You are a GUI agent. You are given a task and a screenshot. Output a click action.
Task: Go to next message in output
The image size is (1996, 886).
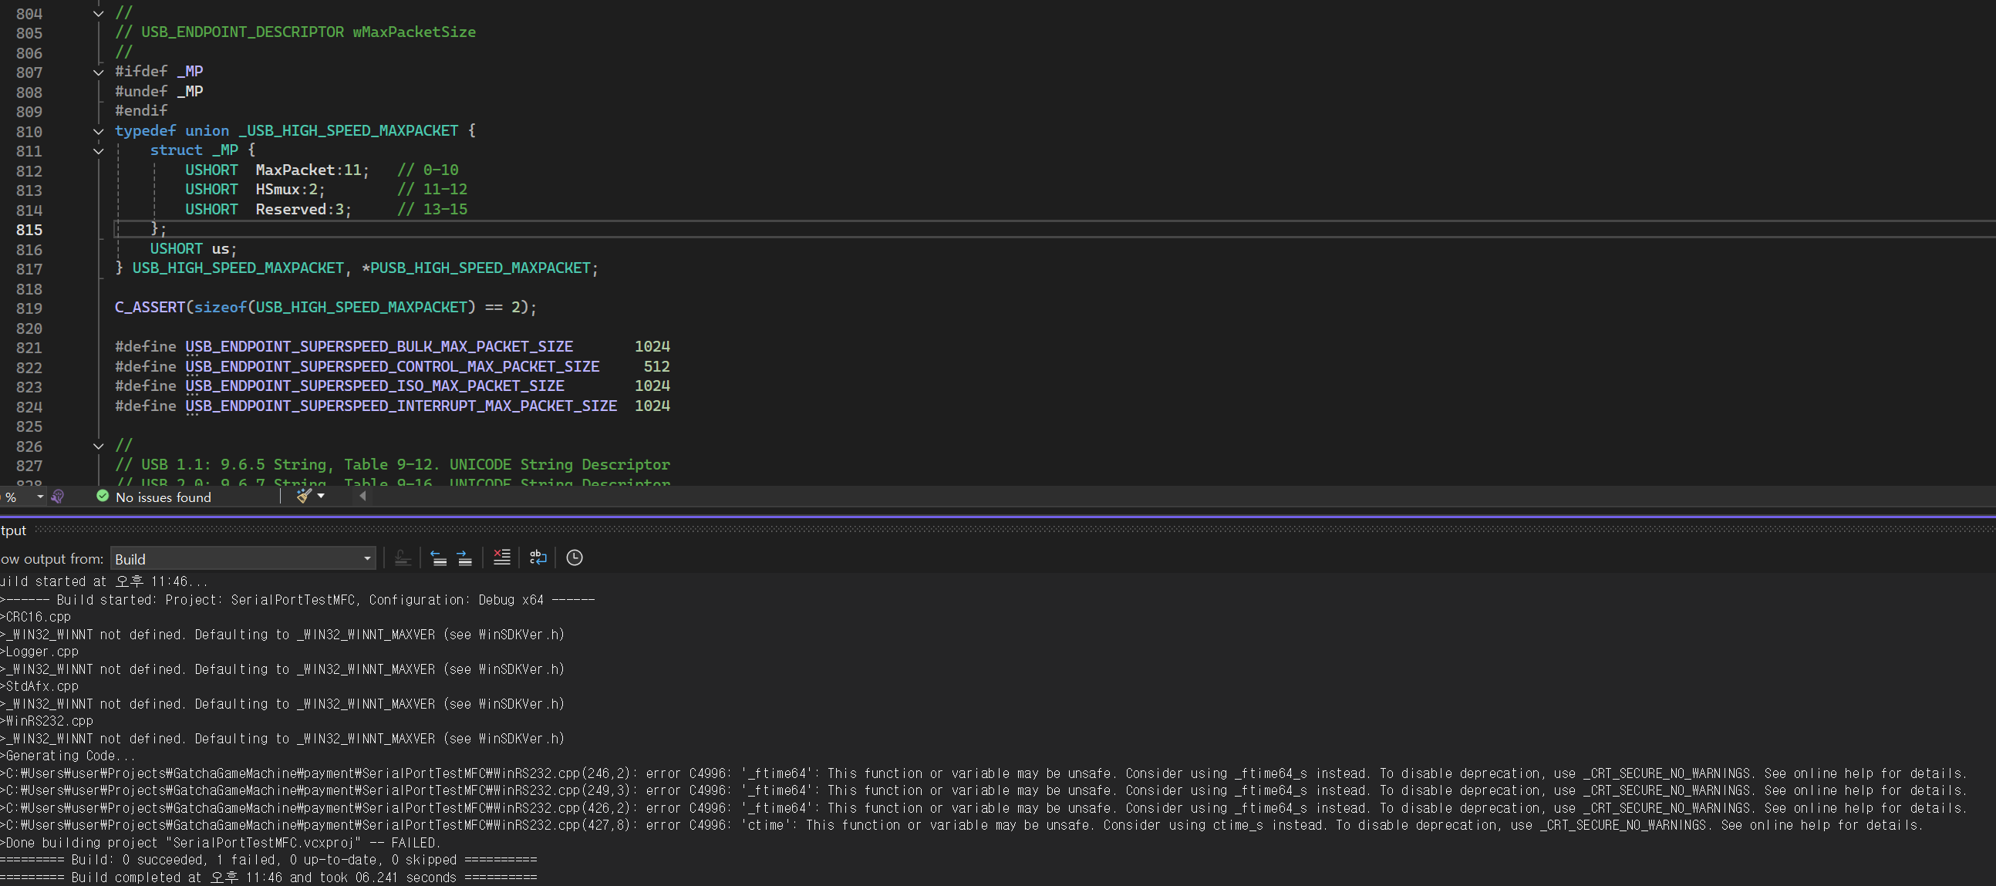(465, 558)
